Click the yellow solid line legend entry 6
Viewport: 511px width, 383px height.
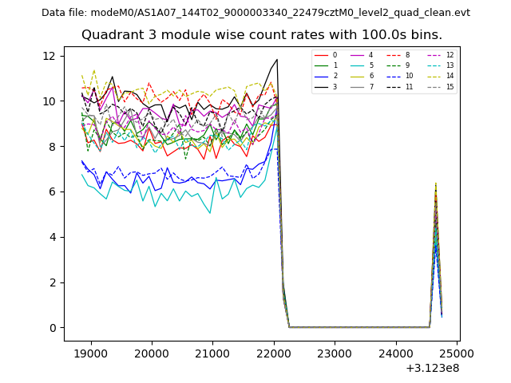(361, 76)
